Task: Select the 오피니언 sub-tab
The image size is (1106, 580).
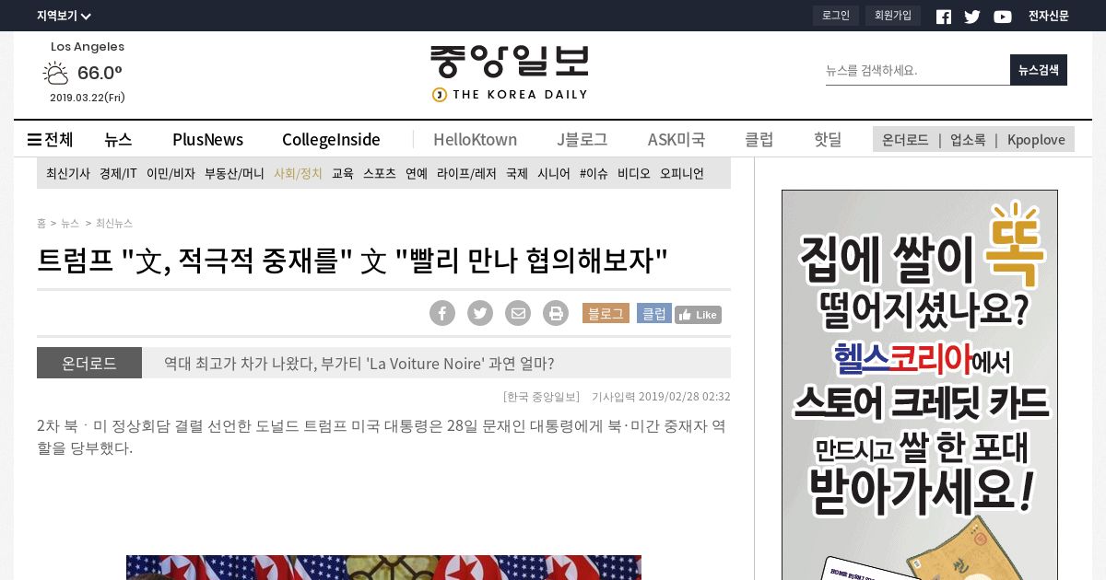Action: coord(682,173)
